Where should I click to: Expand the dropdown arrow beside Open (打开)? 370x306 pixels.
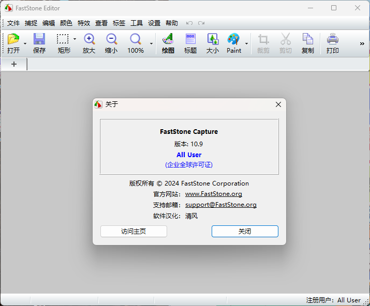pyautogui.click(x=25, y=43)
